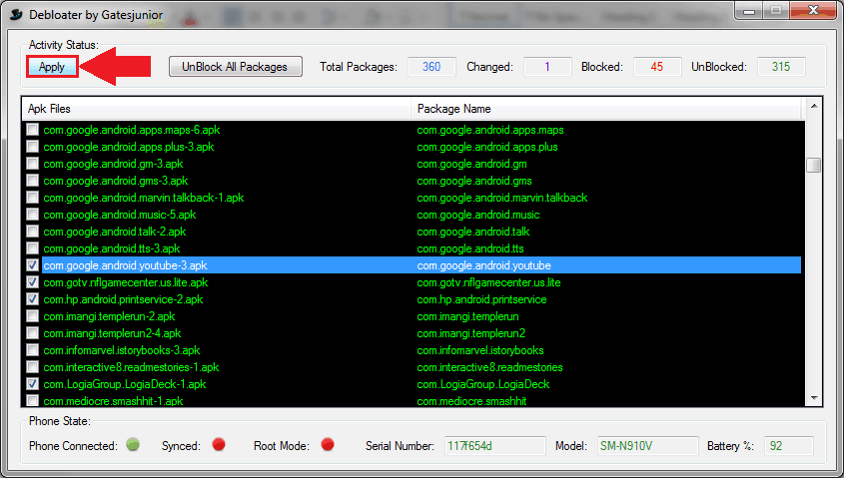Click the Serial Number field
This screenshot has height=478, width=844.
coord(494,446)
